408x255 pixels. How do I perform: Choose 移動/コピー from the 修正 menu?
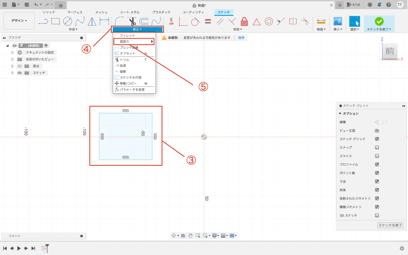point(134,84)
